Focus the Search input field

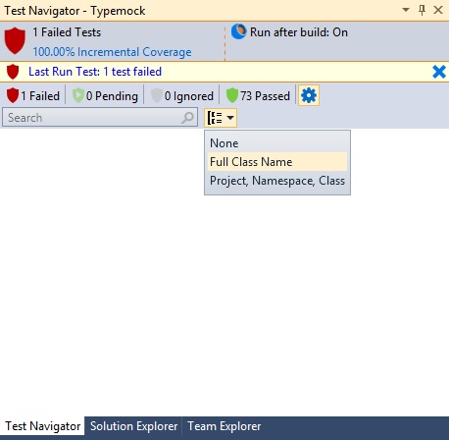pyautogui.click(x=93, y=118)
